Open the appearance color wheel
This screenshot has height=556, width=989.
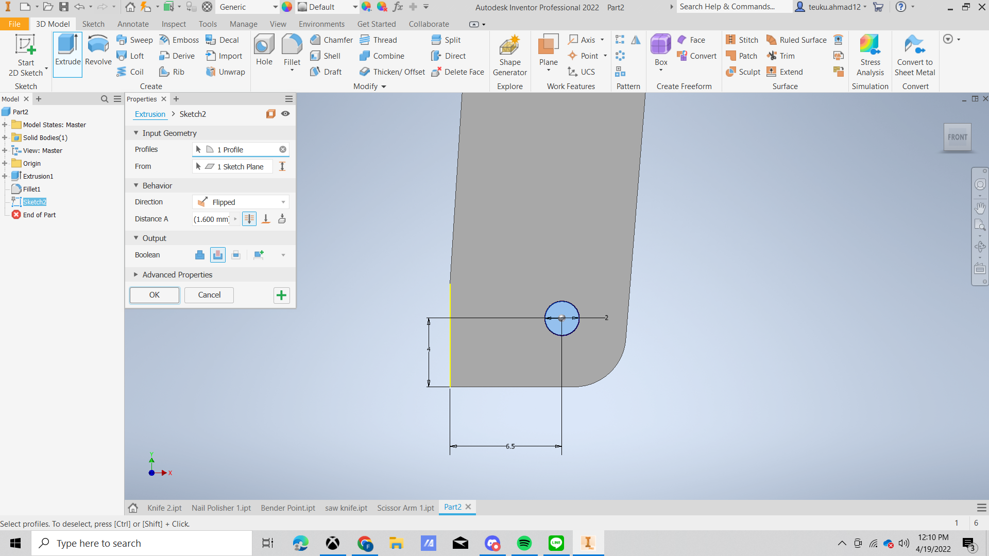pyautogui.click(x=287, y=7)
